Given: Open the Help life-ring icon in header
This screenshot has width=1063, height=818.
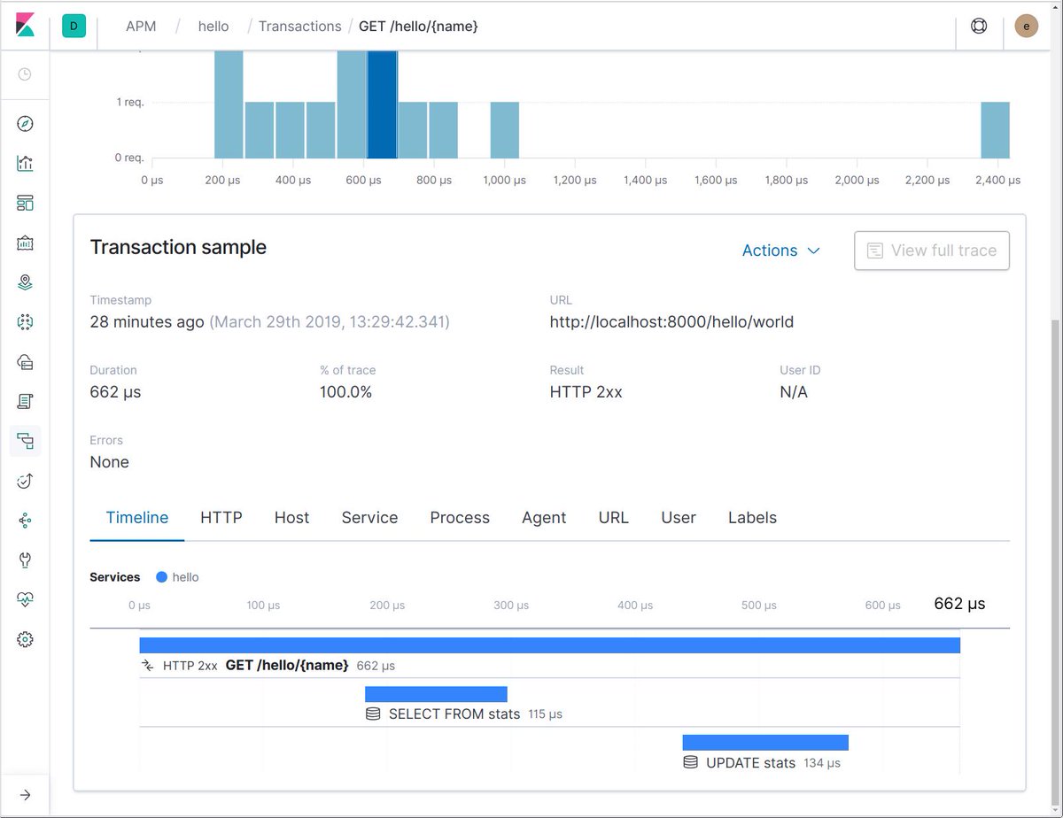Looking at the screenshot, I should point(979,26).
